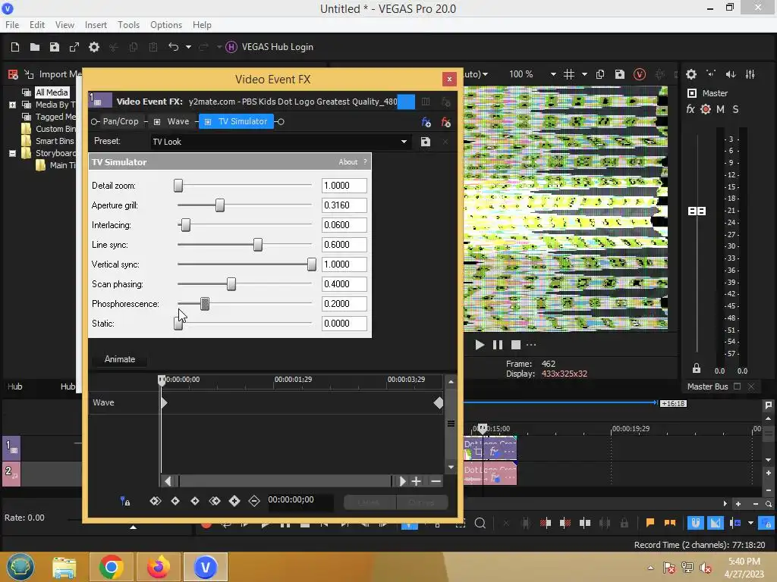
Task: Click the Master bus downmix speaker icon
Action: click(x=731, y=74)
